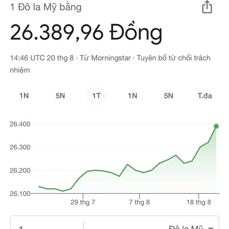Focus the amount input field showing 1
Image resolution: width=229 pixels, height=229 pixels.
47,226
